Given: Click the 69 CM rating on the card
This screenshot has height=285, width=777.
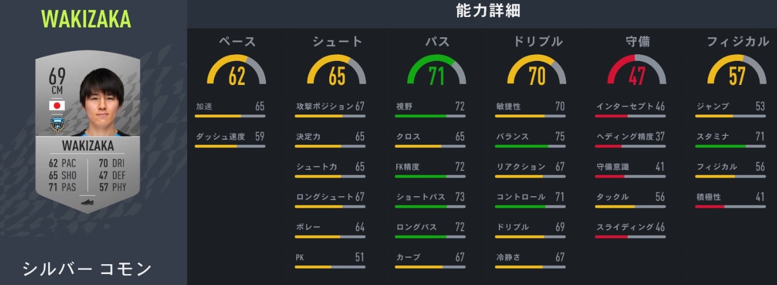Looking at the screenshot, I should pos(57,81).
